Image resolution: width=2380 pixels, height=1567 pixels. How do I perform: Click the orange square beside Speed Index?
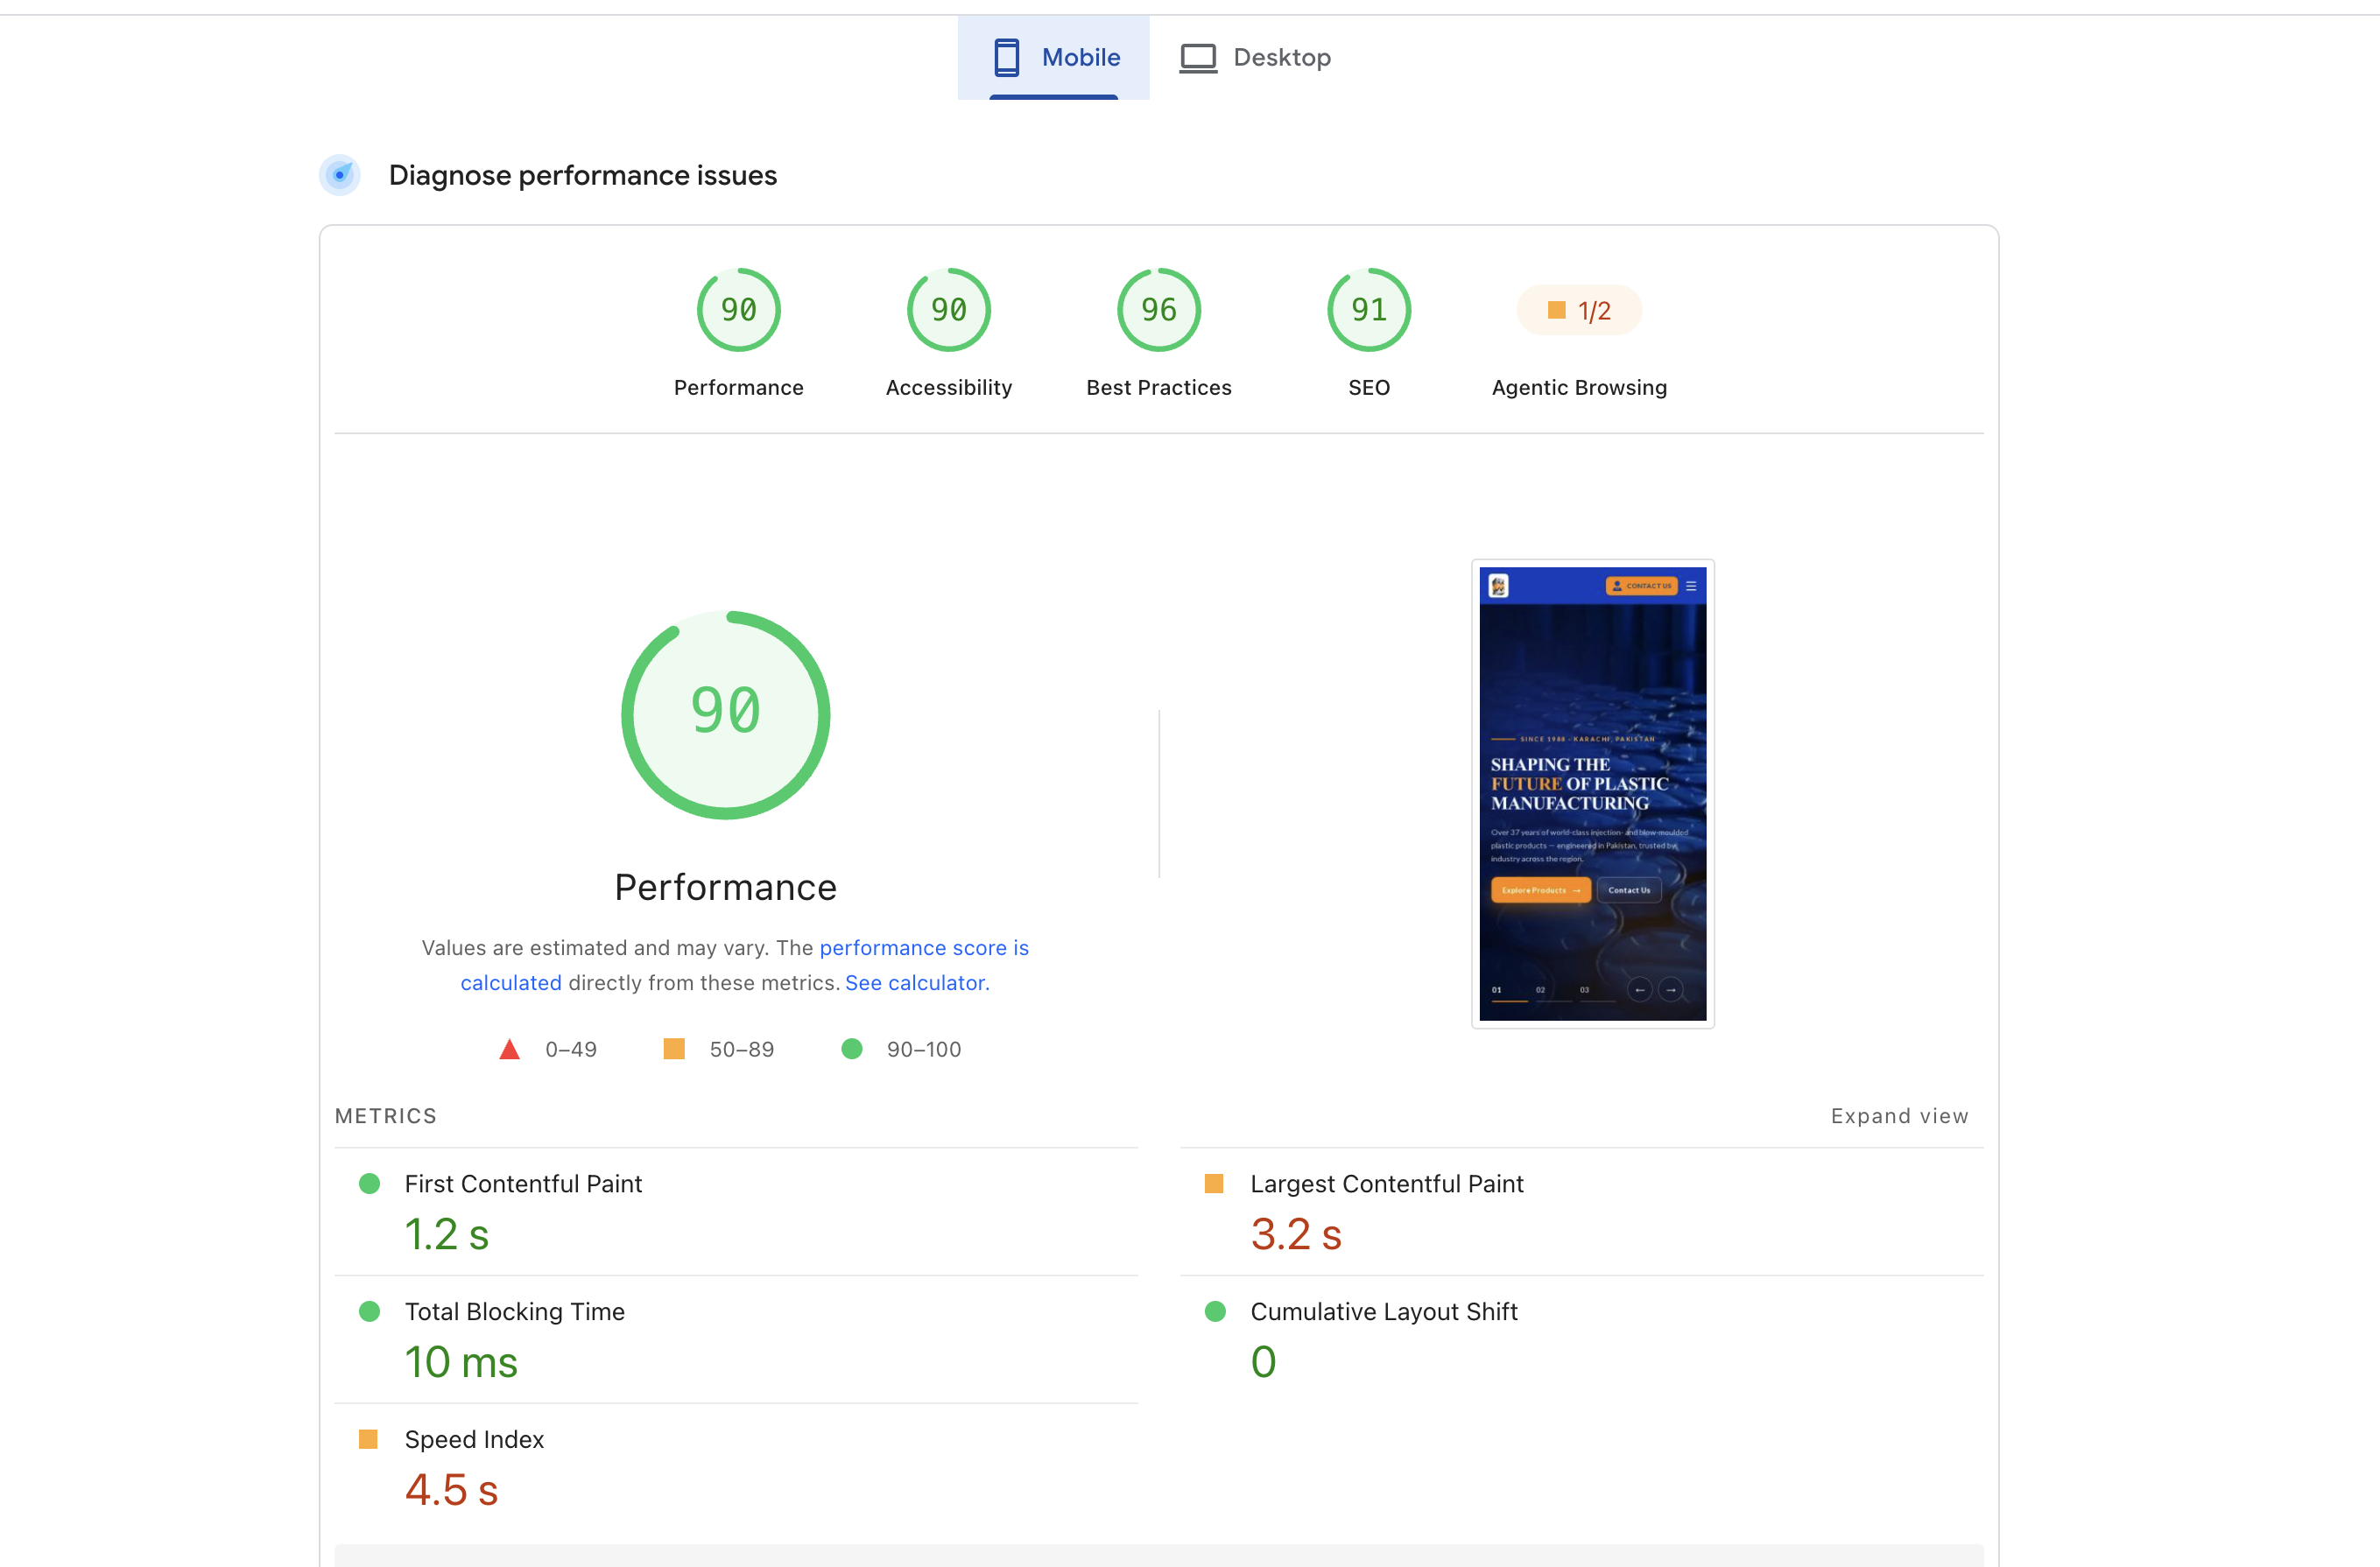click(368, 1440)
